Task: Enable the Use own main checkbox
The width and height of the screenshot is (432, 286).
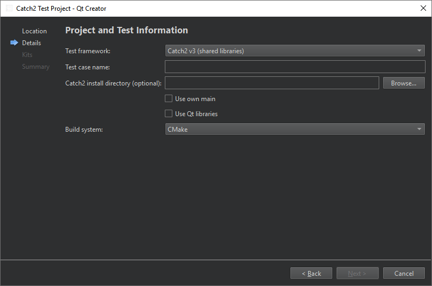Action: tap(169, 99)
